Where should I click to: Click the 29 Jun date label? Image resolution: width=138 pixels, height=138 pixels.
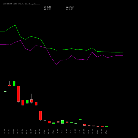18,131
